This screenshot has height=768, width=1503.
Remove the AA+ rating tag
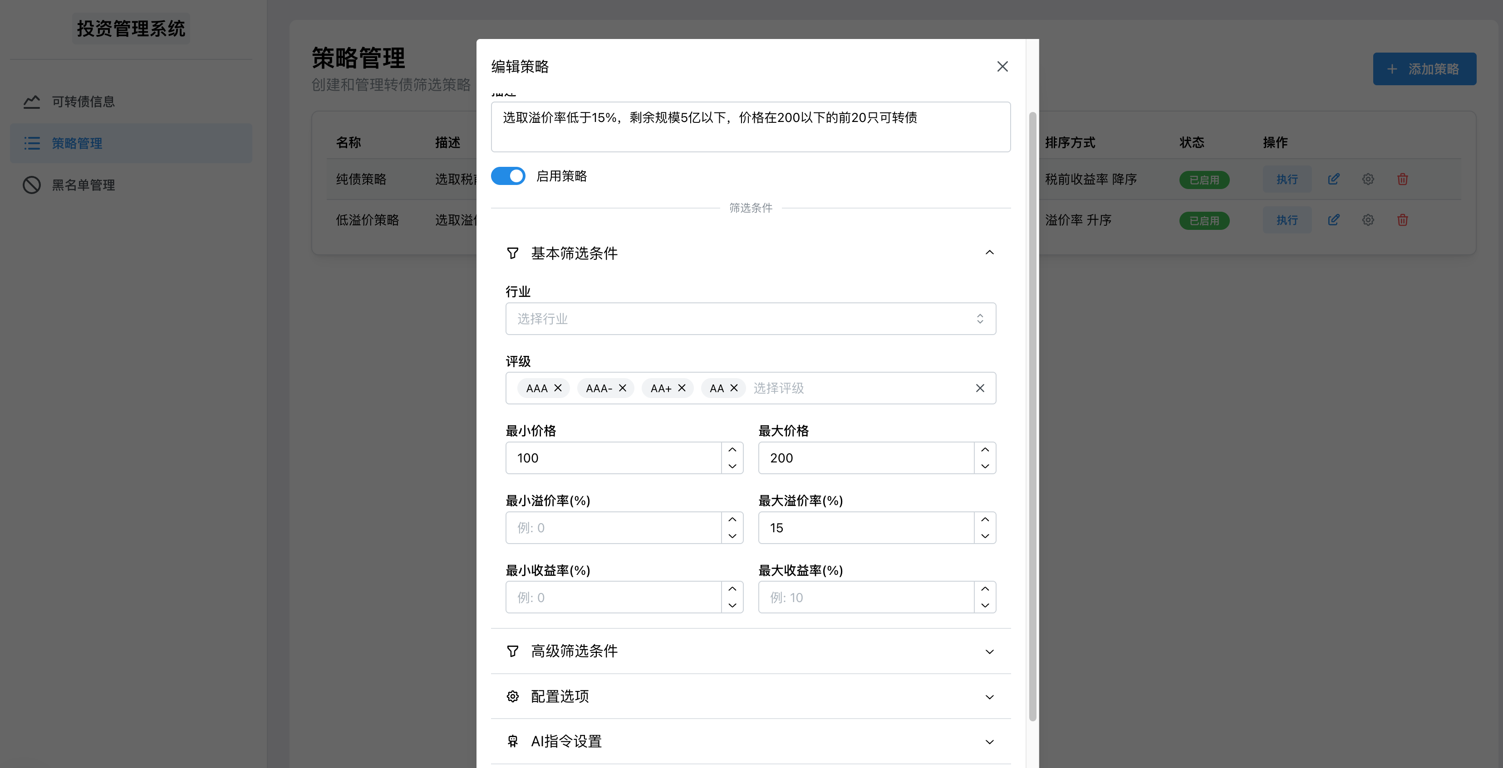tap(682, 388)
